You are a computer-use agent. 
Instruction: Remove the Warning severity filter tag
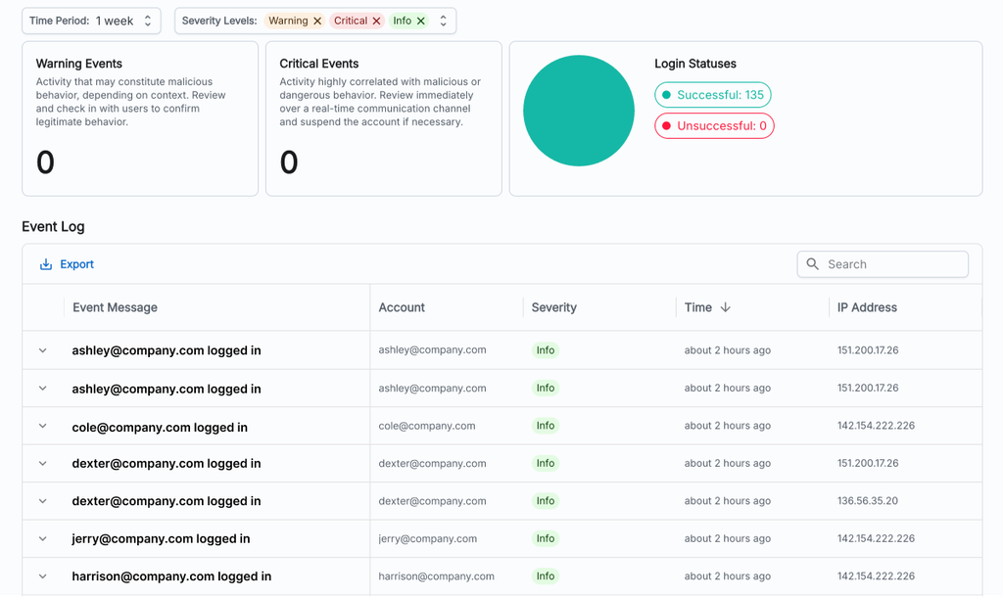point(317,21)
